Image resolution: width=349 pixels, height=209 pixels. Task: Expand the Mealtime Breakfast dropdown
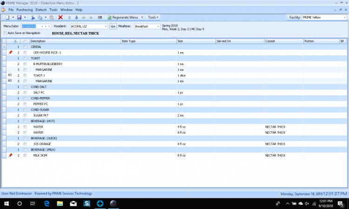pos(158,26)
